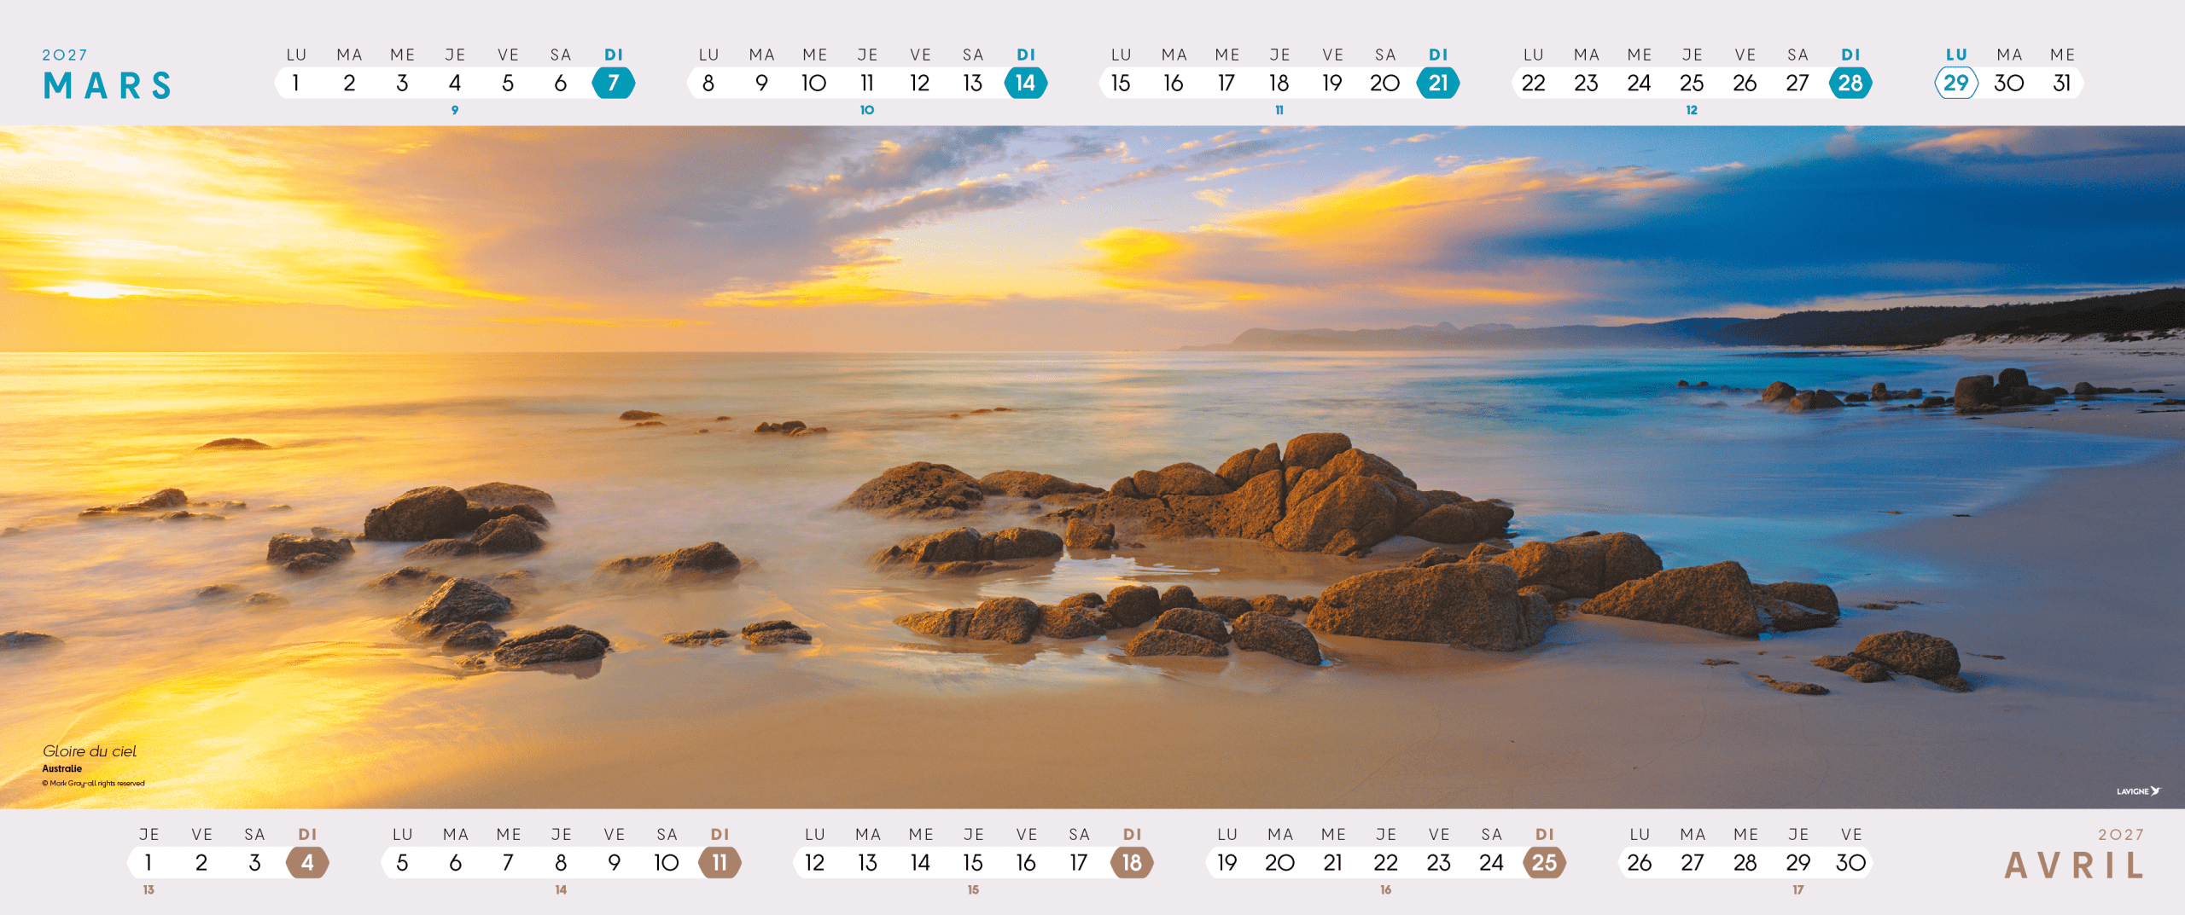Click the brown Sunday 4 in Avril
The width and height of the screenshot is (2185, 915).
(x=307, y=862)
